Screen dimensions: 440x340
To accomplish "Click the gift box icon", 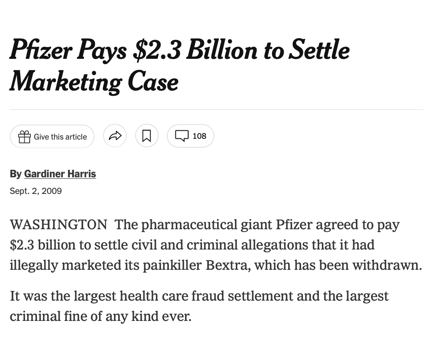I will point(24,137).
